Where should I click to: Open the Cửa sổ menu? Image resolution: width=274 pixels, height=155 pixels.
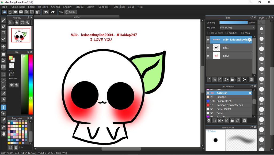tap(119, 7)
